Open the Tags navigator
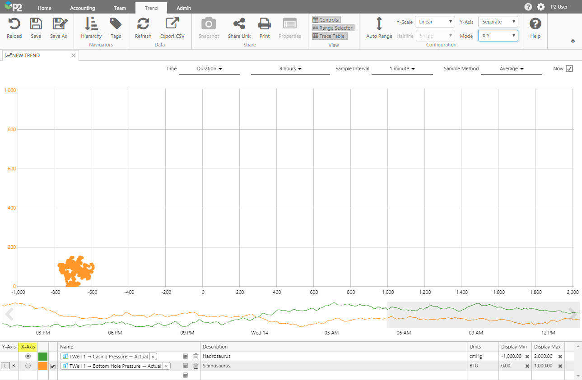The image size is (582, 380). tap(116, 24)
